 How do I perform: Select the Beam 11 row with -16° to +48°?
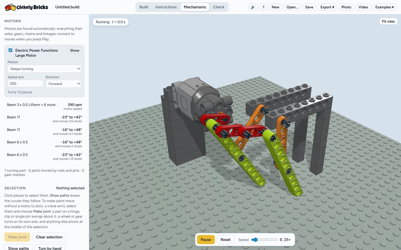point(44,132)
